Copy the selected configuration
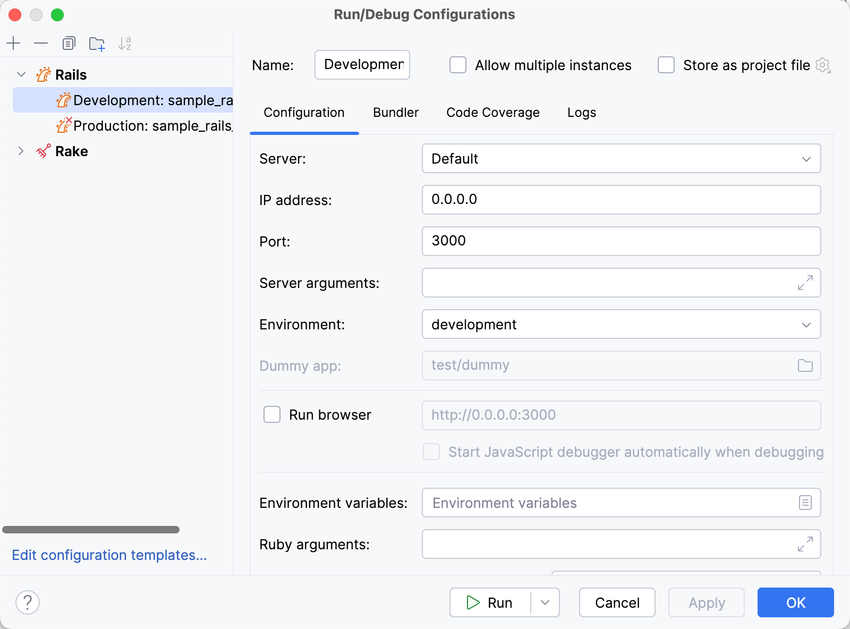 [x=69, y=43]
